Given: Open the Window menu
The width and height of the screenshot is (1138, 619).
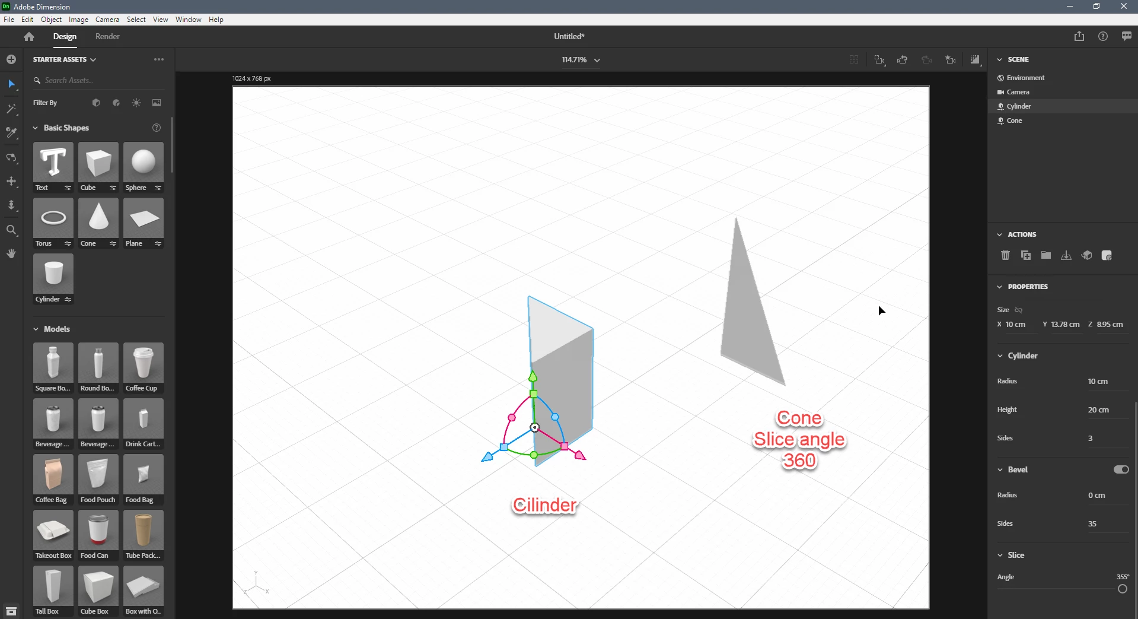Looking at the screenshot, I should (189, 20).
